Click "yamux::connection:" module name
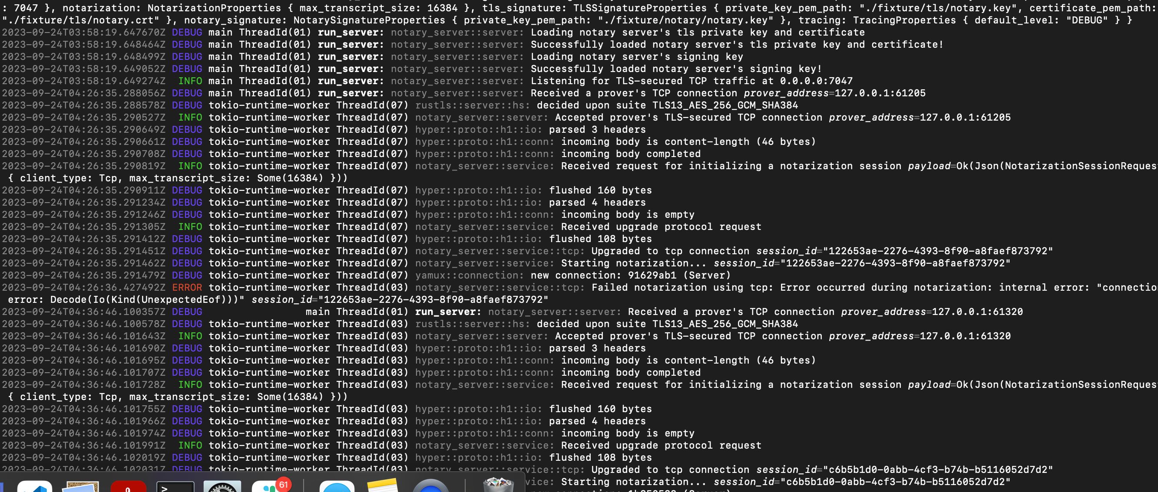The height and width of the screenshot is (492, 1158). (x=470, y=275)
